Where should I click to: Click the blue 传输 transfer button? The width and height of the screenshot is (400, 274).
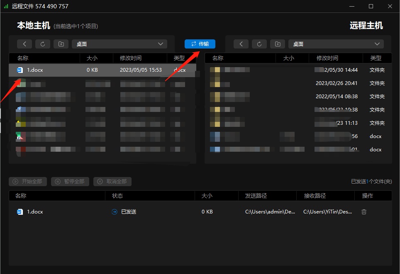[200, 44]
